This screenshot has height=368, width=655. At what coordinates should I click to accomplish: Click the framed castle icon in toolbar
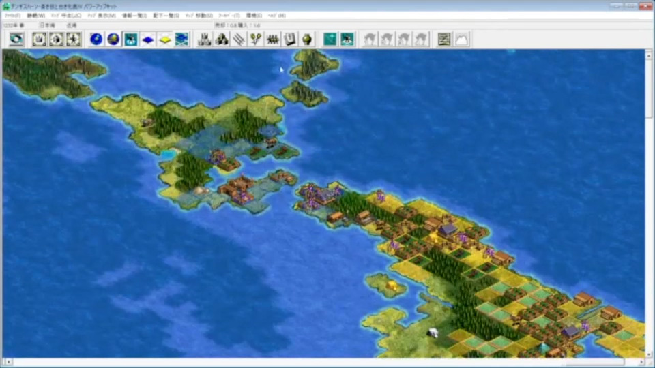click(40, 40)
